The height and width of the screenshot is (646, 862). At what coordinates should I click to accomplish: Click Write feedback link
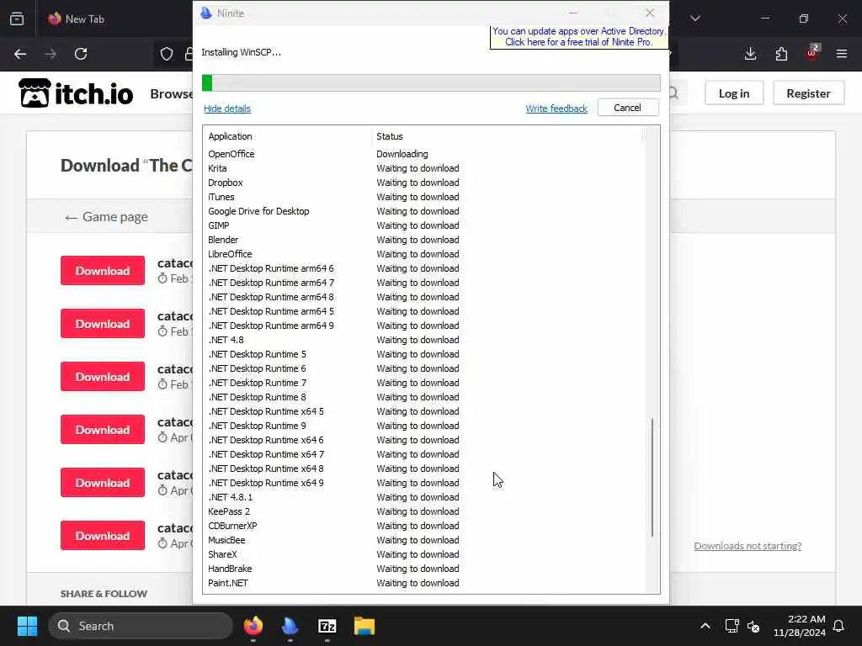coord(556,109)
